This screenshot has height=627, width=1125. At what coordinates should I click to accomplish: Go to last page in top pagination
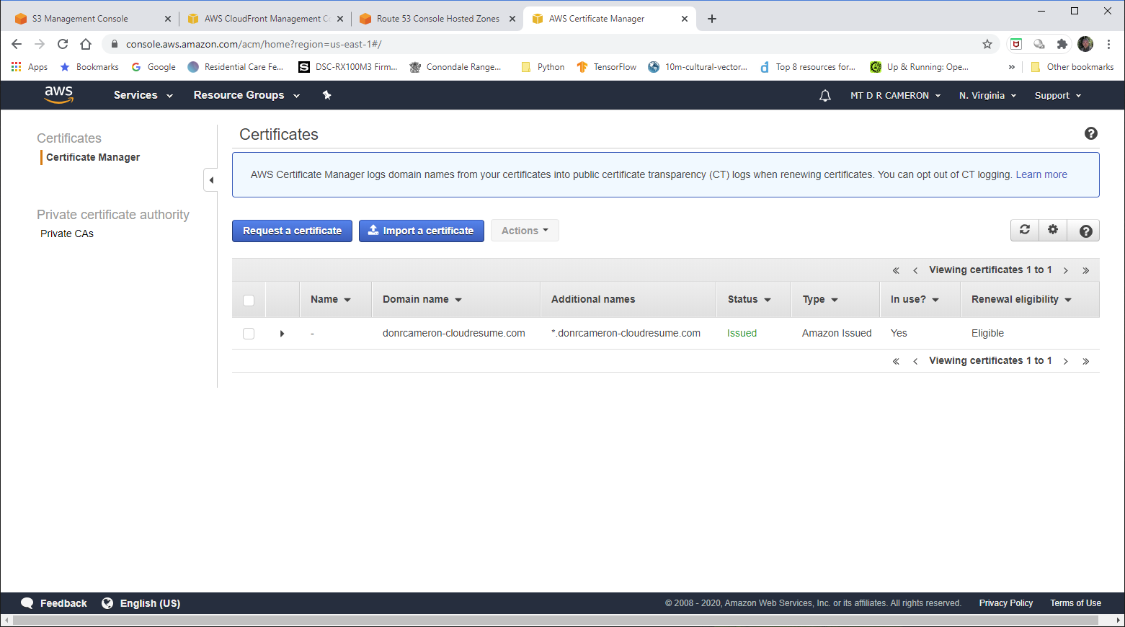click(1086, 270)
